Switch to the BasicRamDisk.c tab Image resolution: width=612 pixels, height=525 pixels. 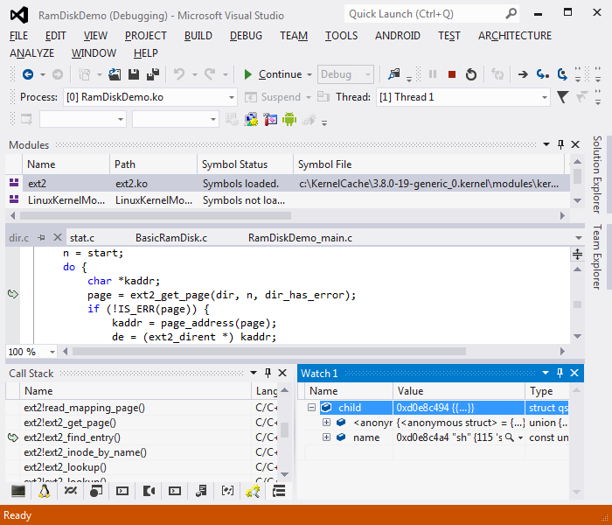(x=171, y=238)
